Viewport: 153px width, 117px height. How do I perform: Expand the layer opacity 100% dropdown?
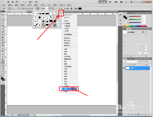[x=150, y=62]
